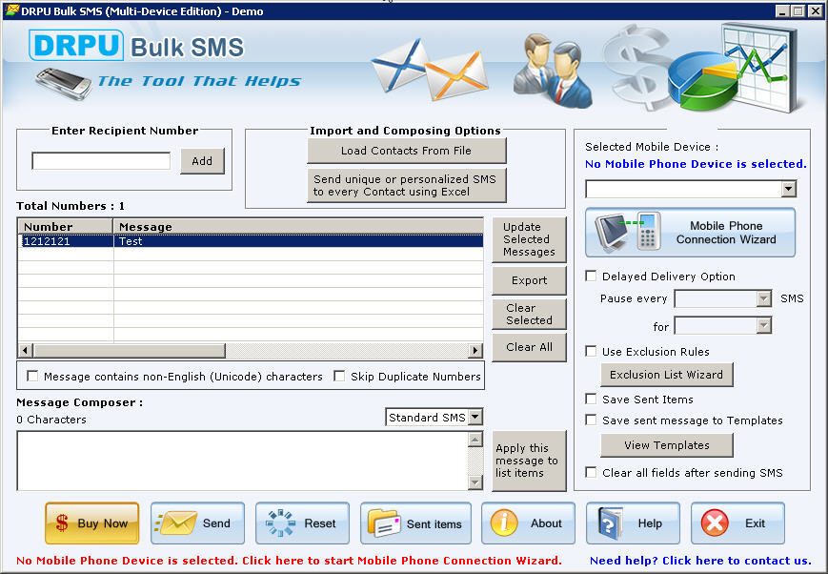The image size is (828, 574).
Task: Click the red X Exit icon
Action: 715,523
